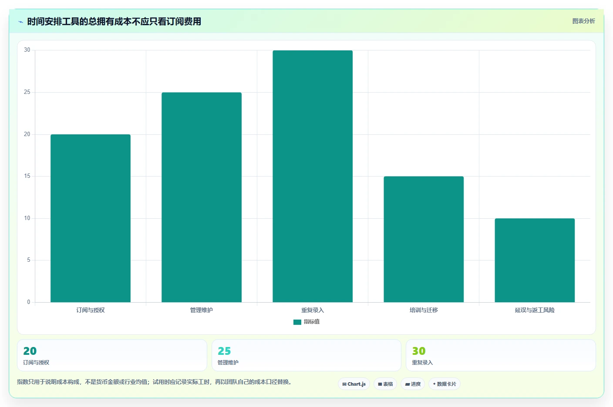The height and width of the screenshot is (407, 613).
Task: Select the 数据卡片 tag chip
Action: 445,384
